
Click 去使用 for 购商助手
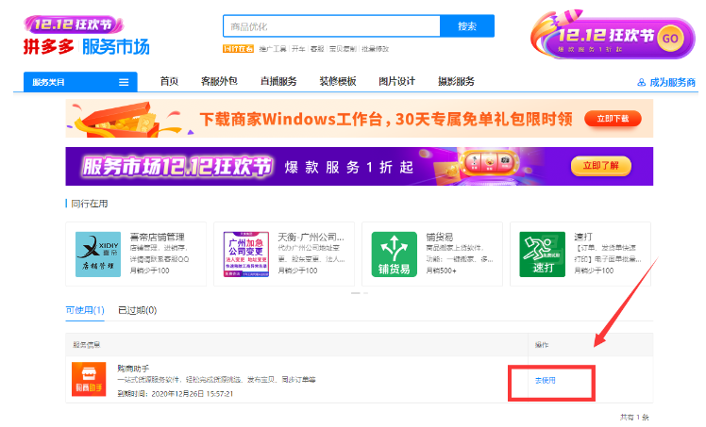click(x=546, y=380)
